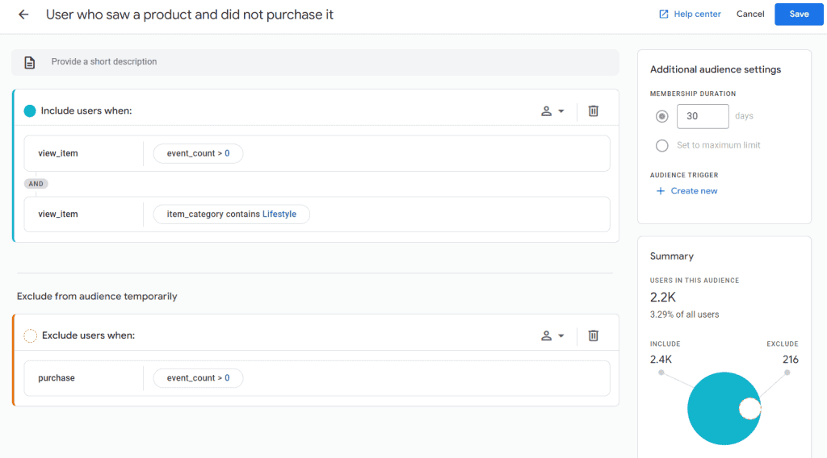Click the membership duration days input
Screen dimensions: 827x458
[703, 116]
